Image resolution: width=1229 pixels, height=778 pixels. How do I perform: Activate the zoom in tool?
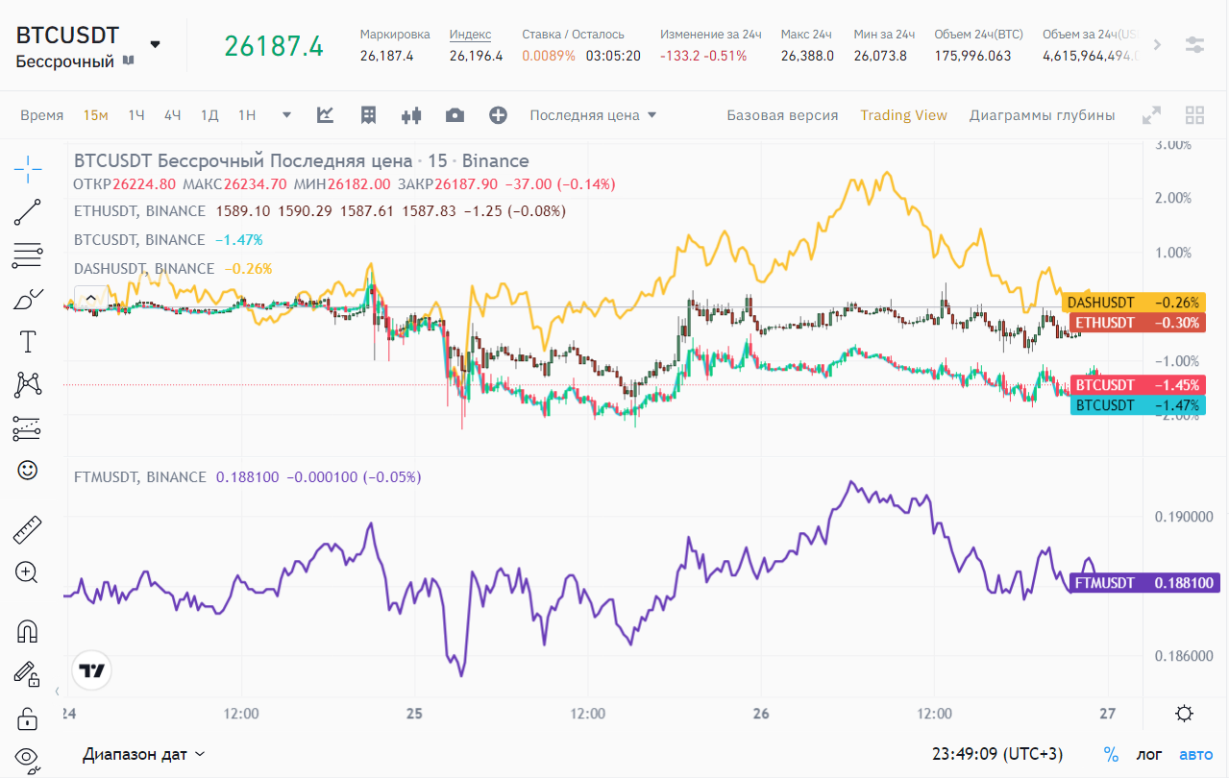pyautogui.click(x=28, y=572)
